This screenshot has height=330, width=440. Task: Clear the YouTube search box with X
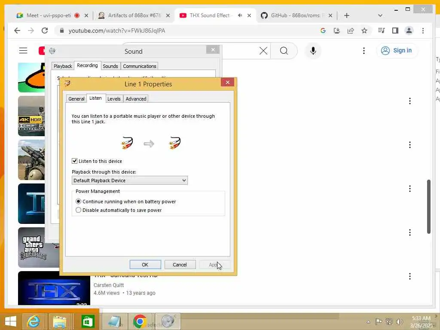click(x=263, y=51)
